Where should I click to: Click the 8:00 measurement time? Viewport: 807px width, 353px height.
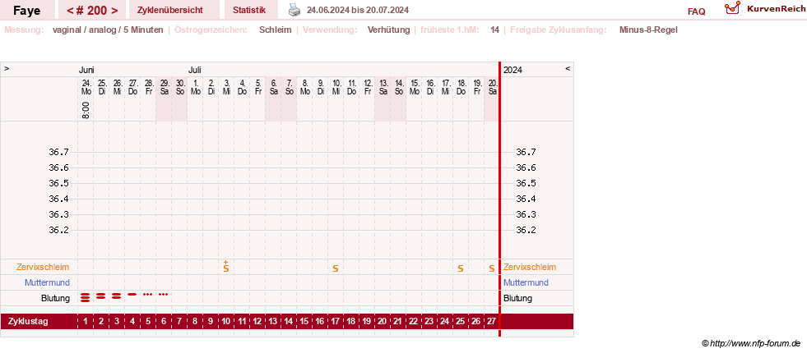tap(86, 111)
